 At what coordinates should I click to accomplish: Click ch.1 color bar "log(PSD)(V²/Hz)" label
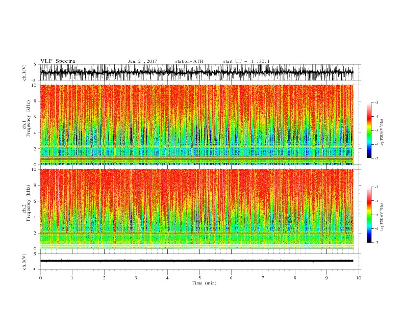[382, 133]
